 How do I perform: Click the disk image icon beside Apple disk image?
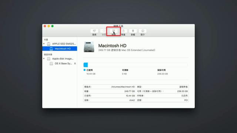49,59
